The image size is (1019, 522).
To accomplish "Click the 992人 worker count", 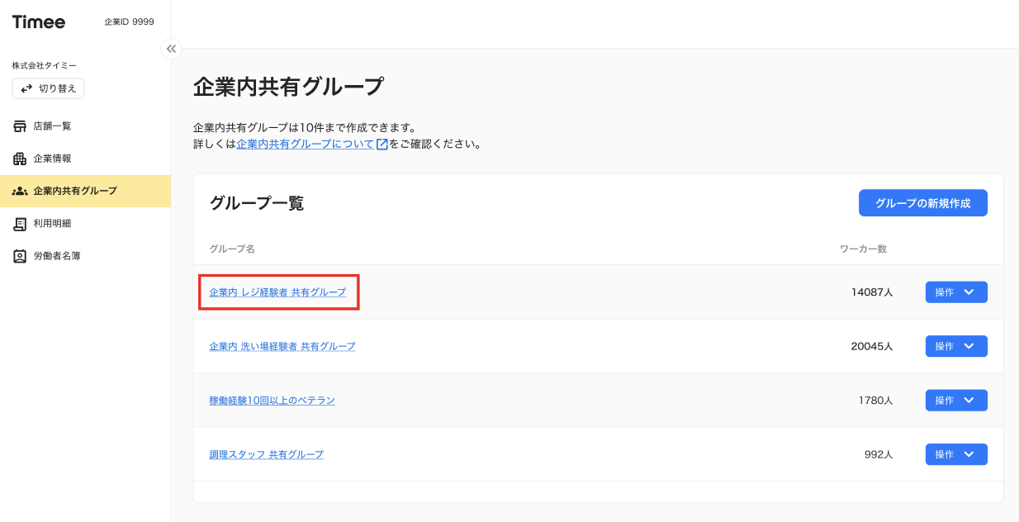I will 879,455.
